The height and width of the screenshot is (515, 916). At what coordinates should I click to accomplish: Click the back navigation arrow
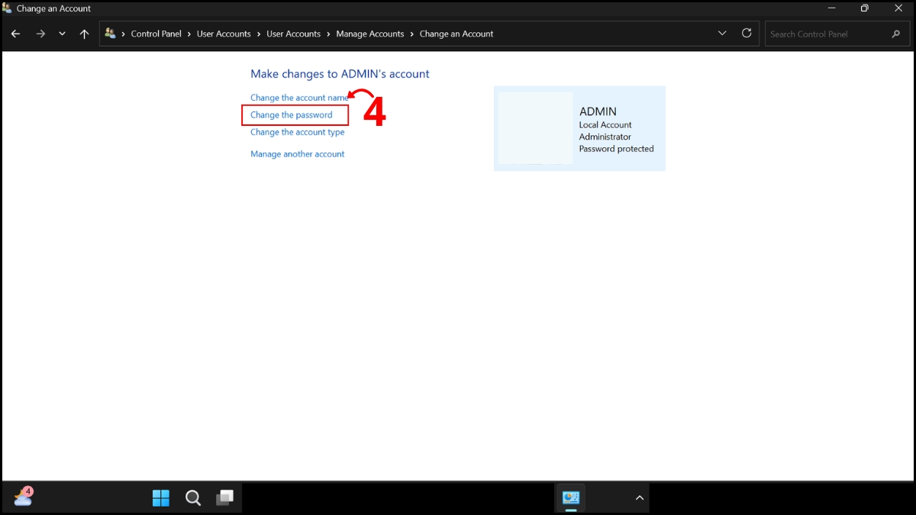pyautogui.click(x=15, y=34)
